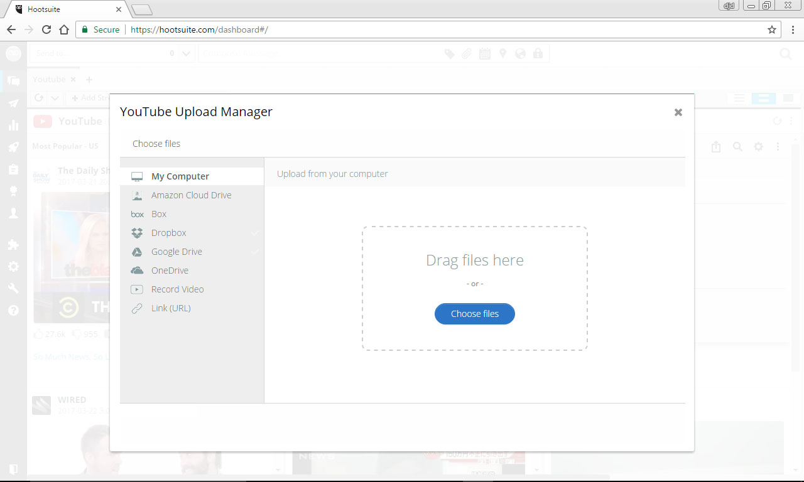
Task: Open Record Video option
Action: click(192, 289)
